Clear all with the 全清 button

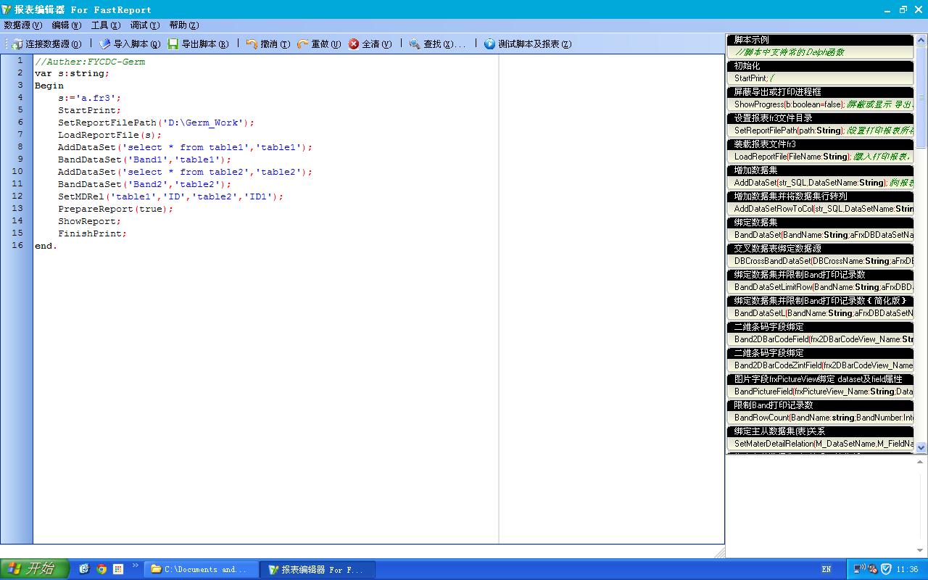coord(370,43)
